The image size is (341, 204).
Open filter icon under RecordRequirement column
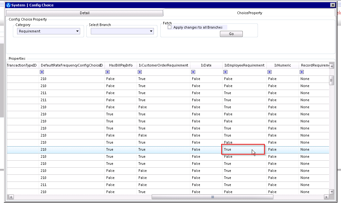(x=302, y=72)
